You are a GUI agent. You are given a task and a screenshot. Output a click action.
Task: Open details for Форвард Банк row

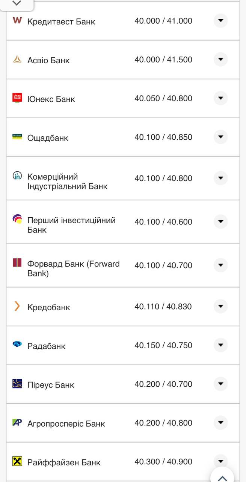point(220,265)
